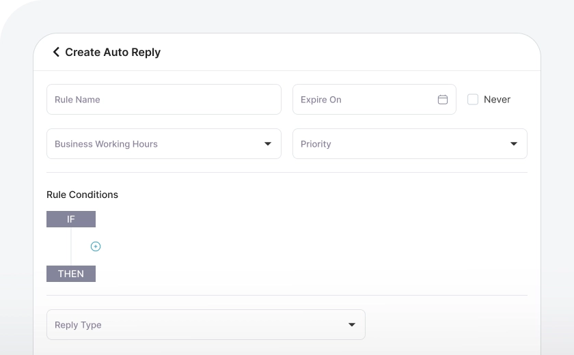The width and height of the screenshot is (574, 355).
Task: Open the calendar date picker icon
Action: [x=442, y=100]
